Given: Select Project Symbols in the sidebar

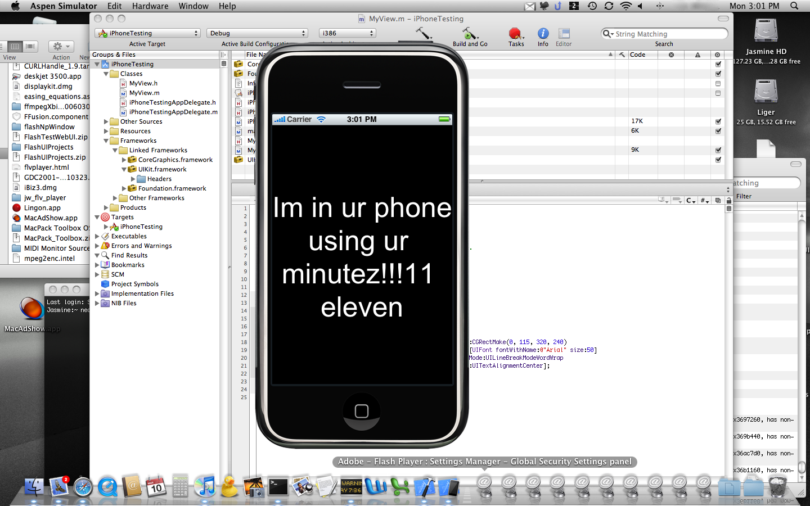Looking at the screenshot, I should tap(135, 284).
